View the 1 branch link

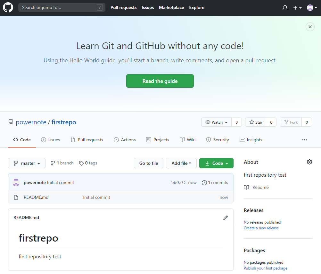(x=62, y=163)
